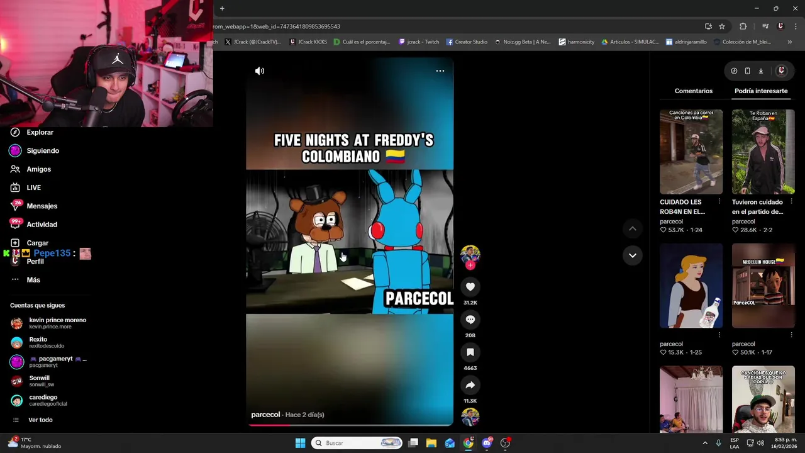Open the Task View taskbar icon
805x453 pixels.
(x=413, y=443)
